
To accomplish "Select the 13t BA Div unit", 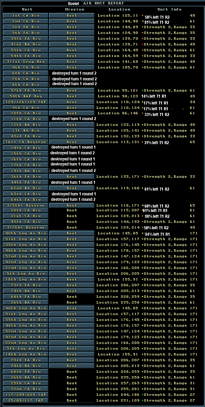I will pos(26,131).
